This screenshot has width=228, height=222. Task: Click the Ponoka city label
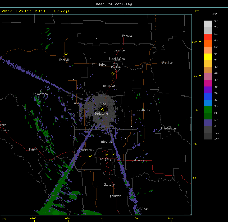127,36
